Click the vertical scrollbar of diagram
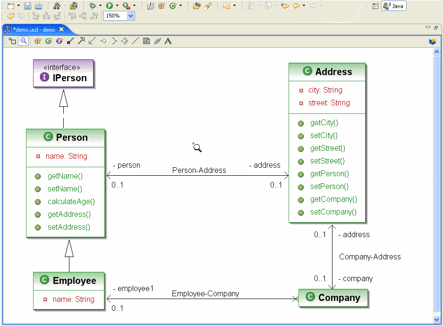The width and height of the screenshot is (443, 326). 436,184
